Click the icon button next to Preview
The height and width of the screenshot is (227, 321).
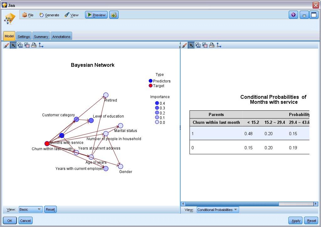tap(114, 15)
